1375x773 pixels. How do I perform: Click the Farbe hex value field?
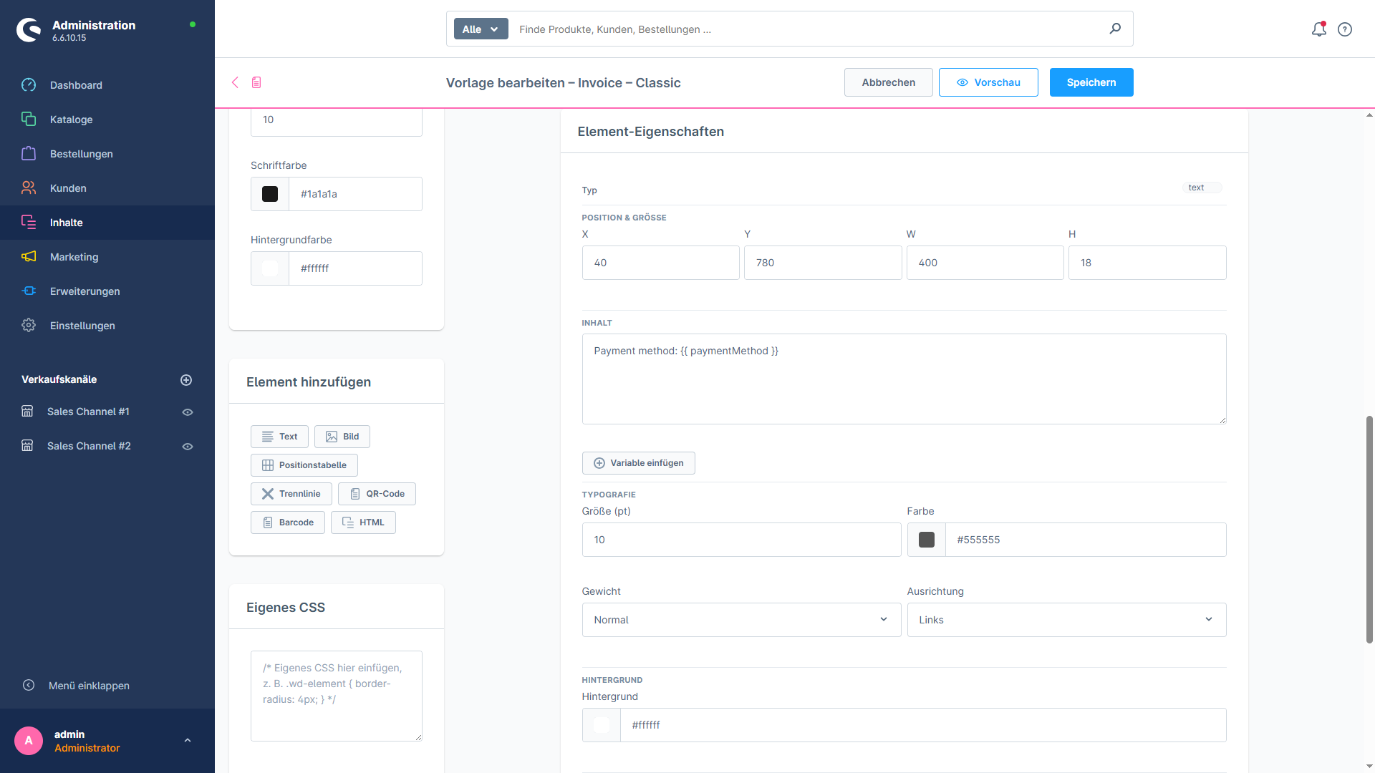[x=1086, y=540]
